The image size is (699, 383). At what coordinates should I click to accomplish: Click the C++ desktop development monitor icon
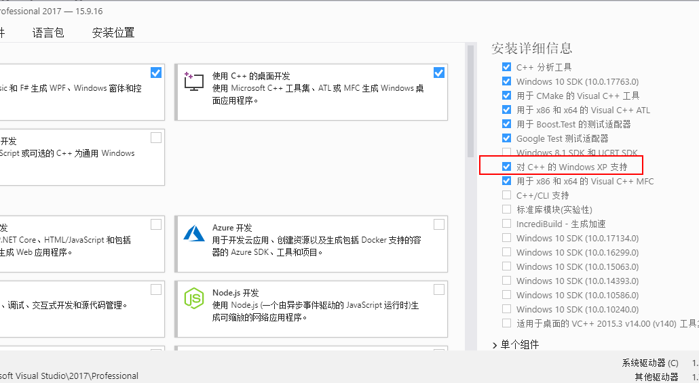(x=194, y=81)
